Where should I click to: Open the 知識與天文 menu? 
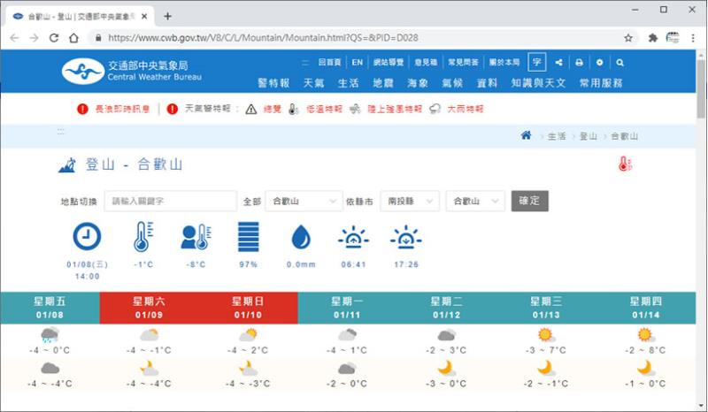[538, 83]
